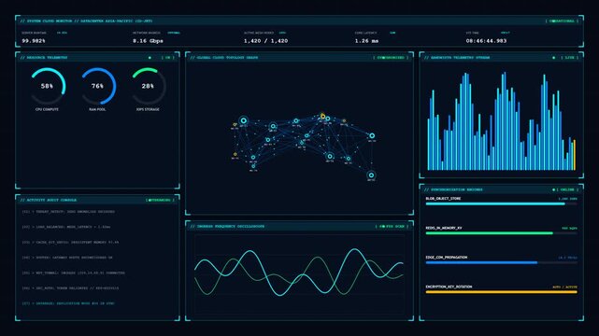Click the STREAMING badge on audit console
The image size is (599, 336).
click(x=160, y=200)
